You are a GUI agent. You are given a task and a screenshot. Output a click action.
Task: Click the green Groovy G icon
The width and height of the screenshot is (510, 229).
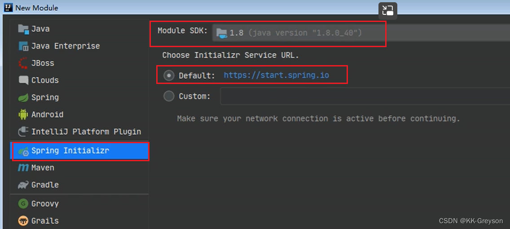[x=23, y=204]
